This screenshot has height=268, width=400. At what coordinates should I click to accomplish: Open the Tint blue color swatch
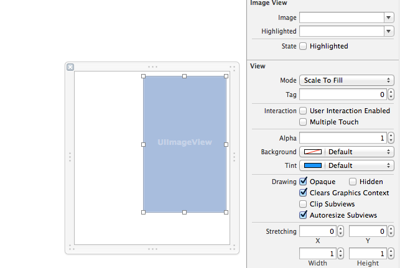[313, 165]
